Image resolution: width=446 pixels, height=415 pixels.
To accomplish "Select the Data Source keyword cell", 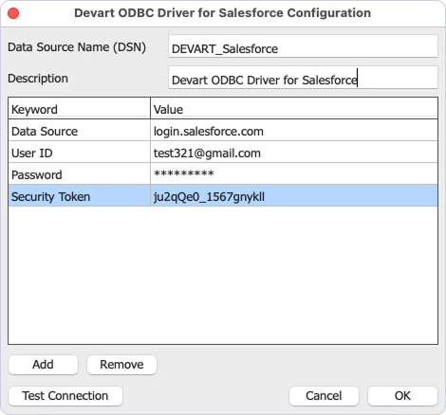I will click(x=79, y=131).
